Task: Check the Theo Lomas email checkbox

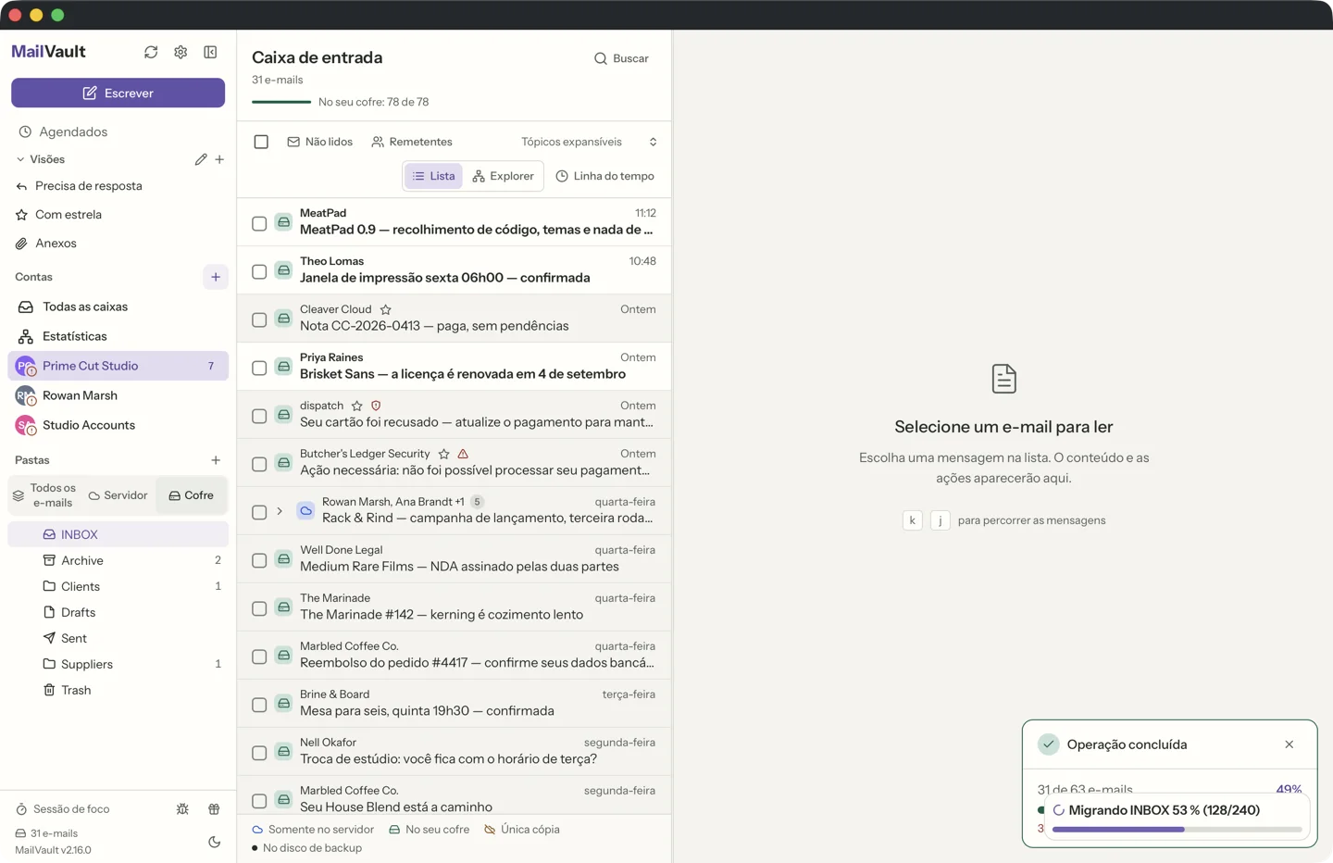Action: (259, 271)
